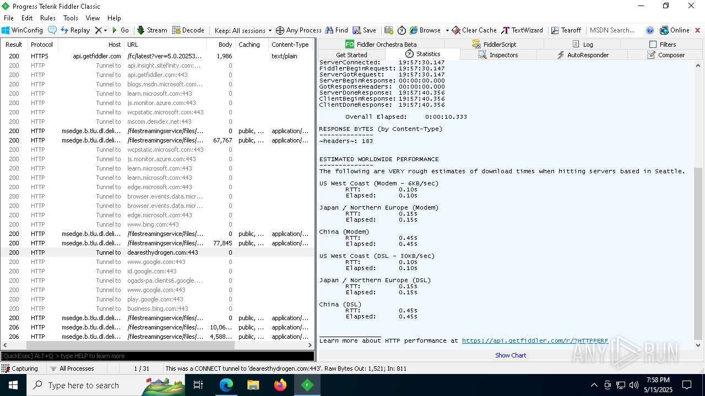Select the dearesthydrogen.com:443 tunnel session
Image resolution: width=705 pixels, height=396 pixels.
click(157, 252)
